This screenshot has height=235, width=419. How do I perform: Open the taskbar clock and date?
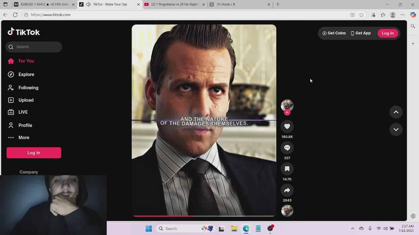[407, 228]
